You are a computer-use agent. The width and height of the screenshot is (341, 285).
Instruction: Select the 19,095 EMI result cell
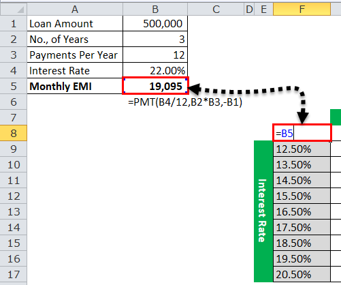[155, 86]
